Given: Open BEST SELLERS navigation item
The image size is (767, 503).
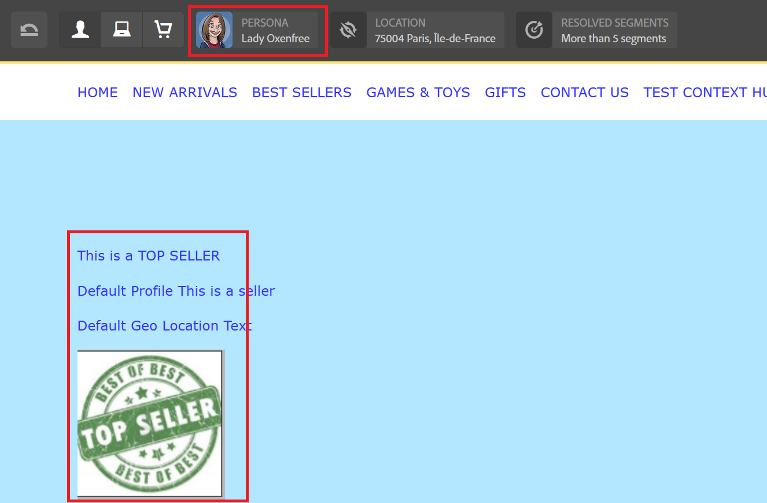Looking at the screenshot, I should point(302,93).
